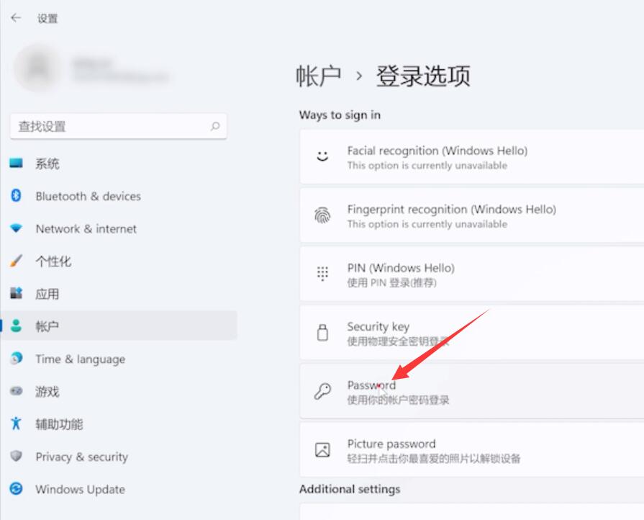Click the fingerprint icon
The height and width of the screenshot is (520, 644).
point(322,215)
